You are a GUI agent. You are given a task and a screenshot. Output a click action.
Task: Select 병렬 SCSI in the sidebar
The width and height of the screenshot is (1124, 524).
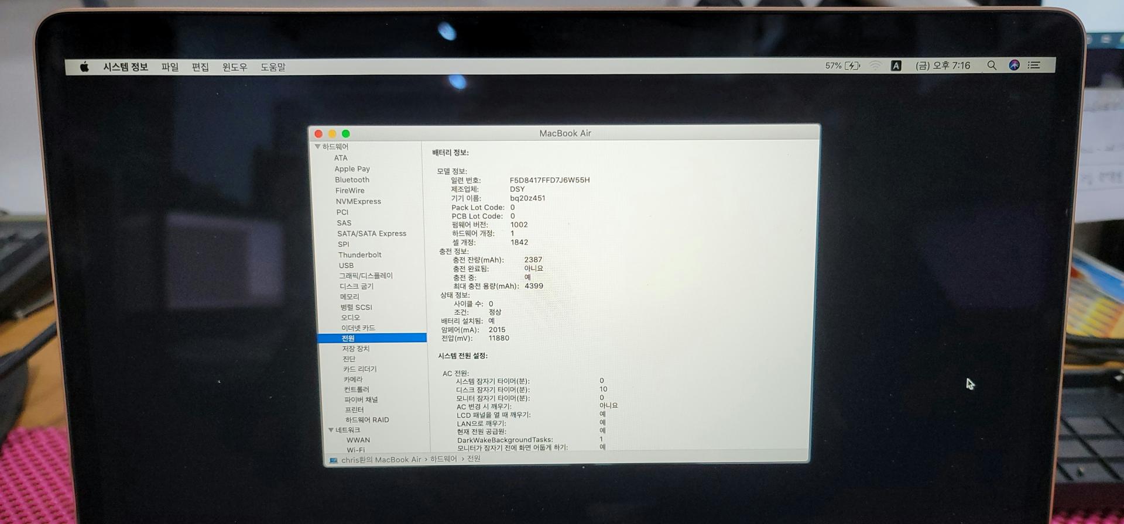coord(356,307)
